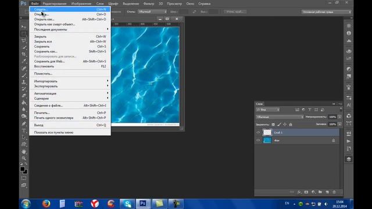
Task: Select the Dodge tool
Action: click(24, 116)
